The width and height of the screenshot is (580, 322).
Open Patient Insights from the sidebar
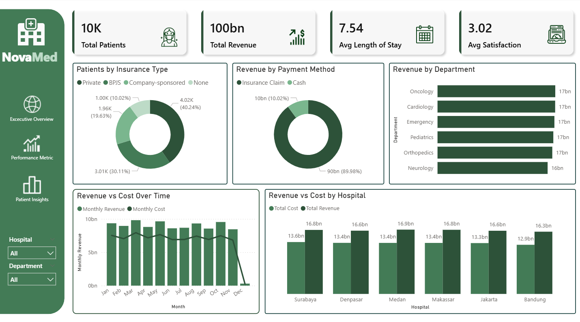tap(32, 186)
